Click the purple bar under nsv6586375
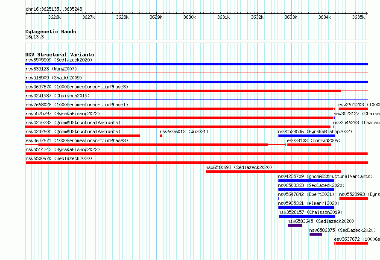The image size is (380, 260). coord(316,234)
